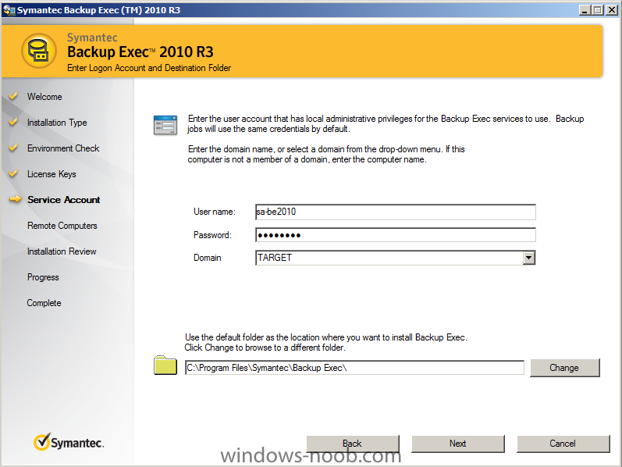Click the Symantec checkmark logo
Image resolution: width=622 pixels, height=467 pixels.
click(x=69, y=442)
